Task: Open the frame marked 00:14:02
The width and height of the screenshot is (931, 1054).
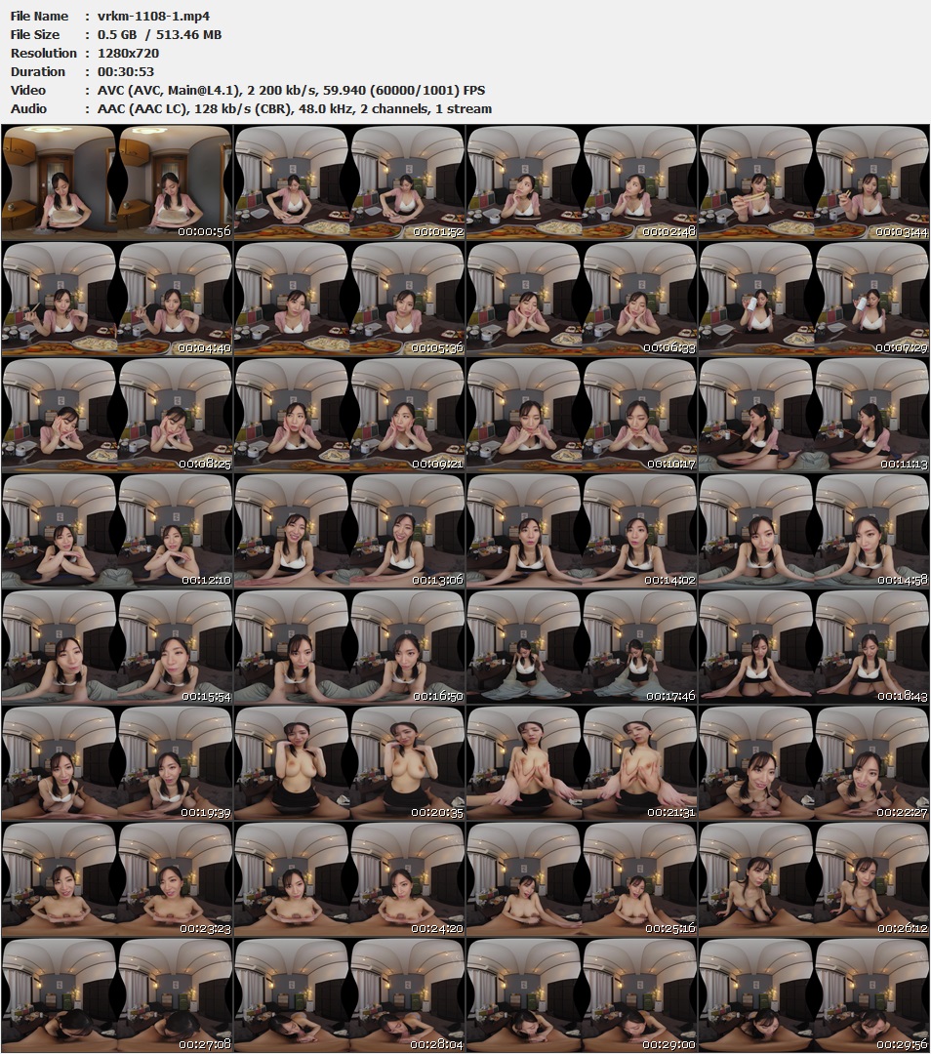Action: (582, 530)
